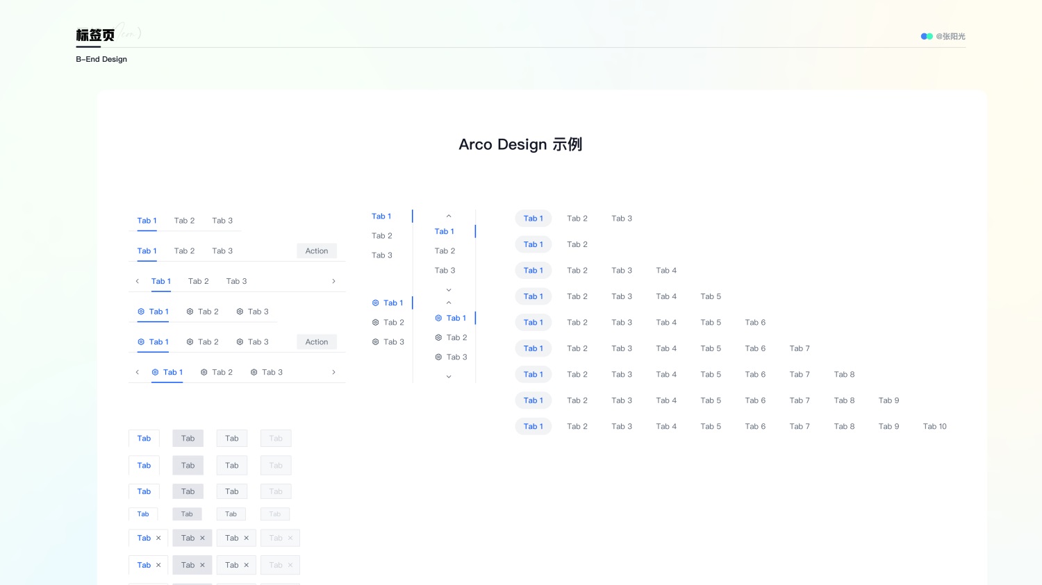Image resolution: width=1042 pixels, height=585 pixels.
Task: Click blue gear icon of Tab 1 in the Action row
Action: pos(141,342)
